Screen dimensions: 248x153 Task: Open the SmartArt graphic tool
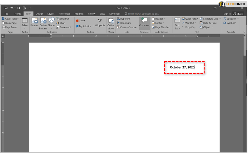coord(62,19)
